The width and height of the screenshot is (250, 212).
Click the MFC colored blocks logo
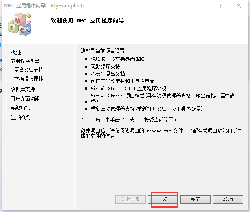pyautogui.click(x=20, y=24)
